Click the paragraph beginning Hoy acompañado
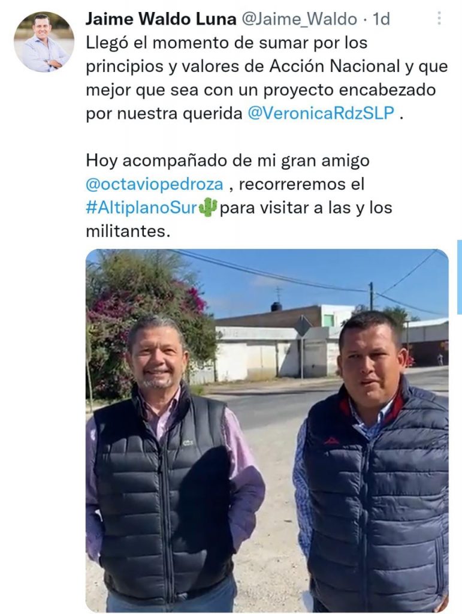462x614 pixels. click(x=239, y=196)
